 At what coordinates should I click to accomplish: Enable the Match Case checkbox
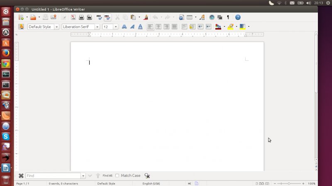[117, 176]
